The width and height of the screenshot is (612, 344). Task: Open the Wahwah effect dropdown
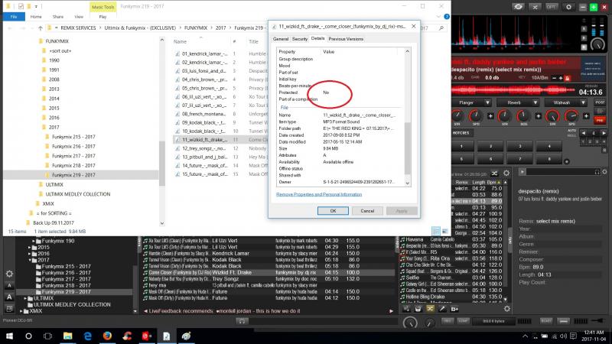(583, 102)
